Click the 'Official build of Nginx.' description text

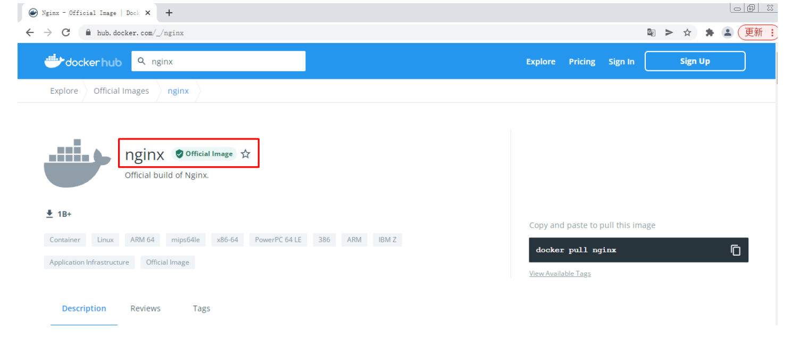coord(167,175)
